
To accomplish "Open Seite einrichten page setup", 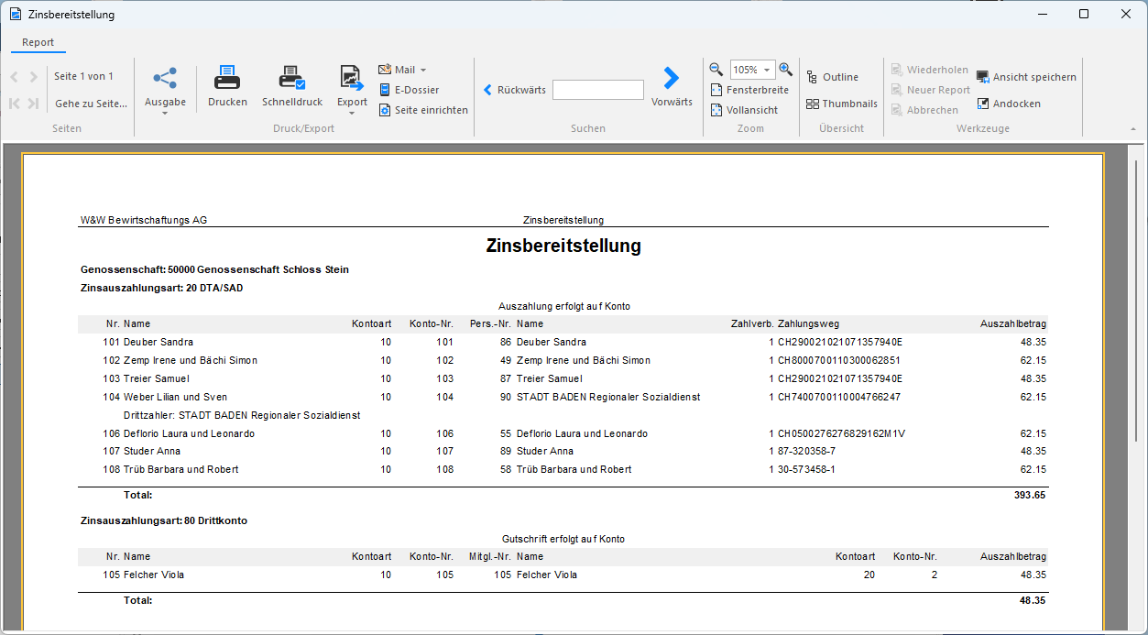I will [423, 110].
